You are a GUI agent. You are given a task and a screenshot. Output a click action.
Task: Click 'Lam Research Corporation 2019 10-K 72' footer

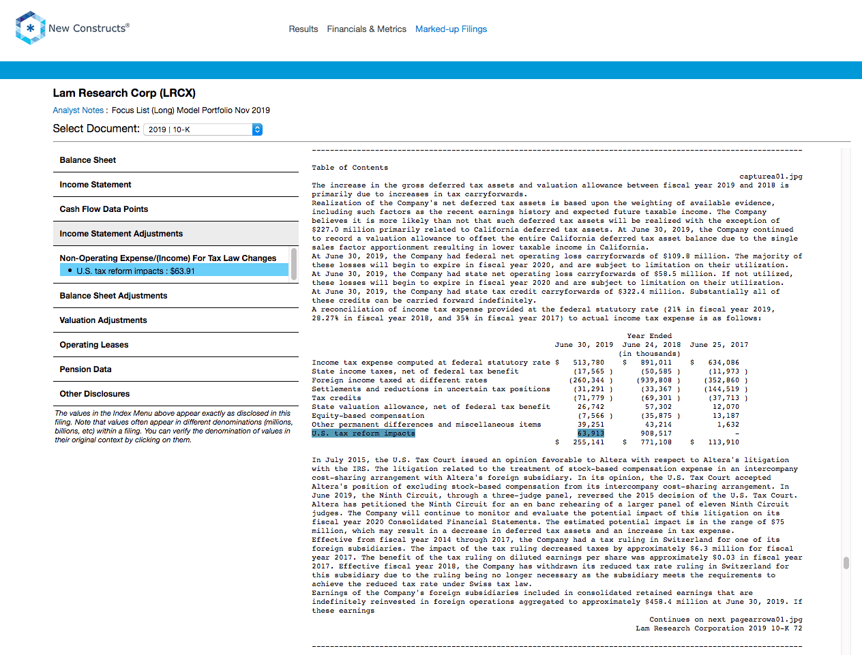pyautogui.click(x=719, y=628)
